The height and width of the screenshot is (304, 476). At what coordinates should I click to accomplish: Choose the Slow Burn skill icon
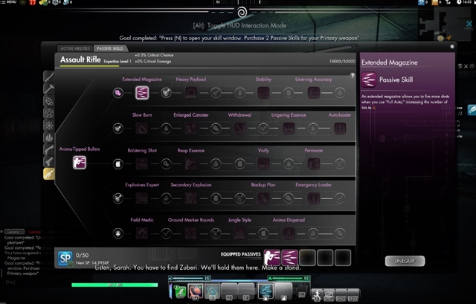tap(141, 128)
